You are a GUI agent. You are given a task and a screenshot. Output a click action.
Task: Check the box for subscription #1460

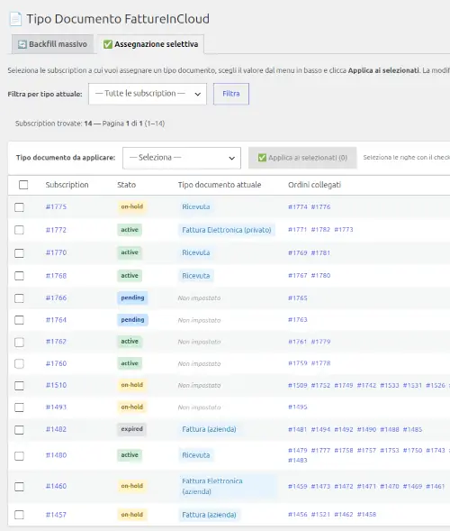coord(19,487)
